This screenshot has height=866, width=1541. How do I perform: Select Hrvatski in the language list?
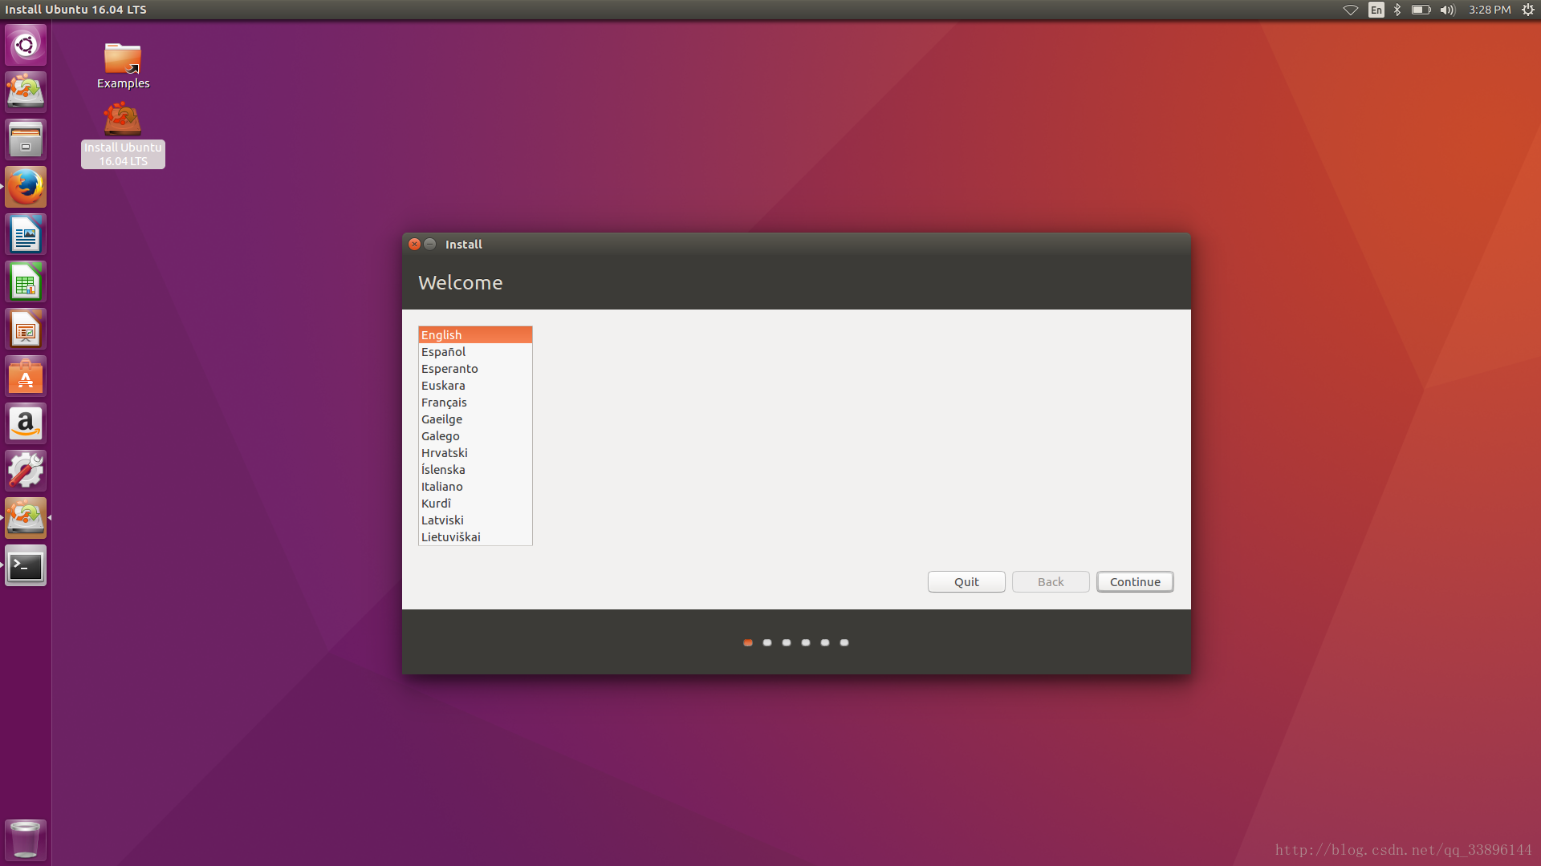tap(475, 453)
